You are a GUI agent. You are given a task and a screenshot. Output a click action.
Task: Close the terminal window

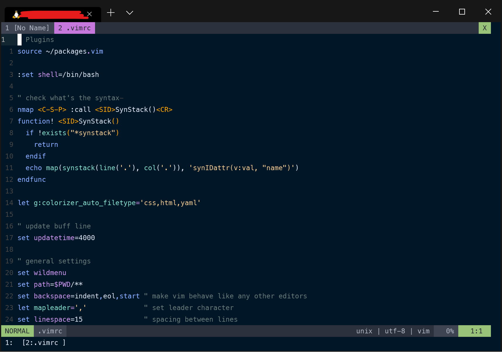(488, 12)
